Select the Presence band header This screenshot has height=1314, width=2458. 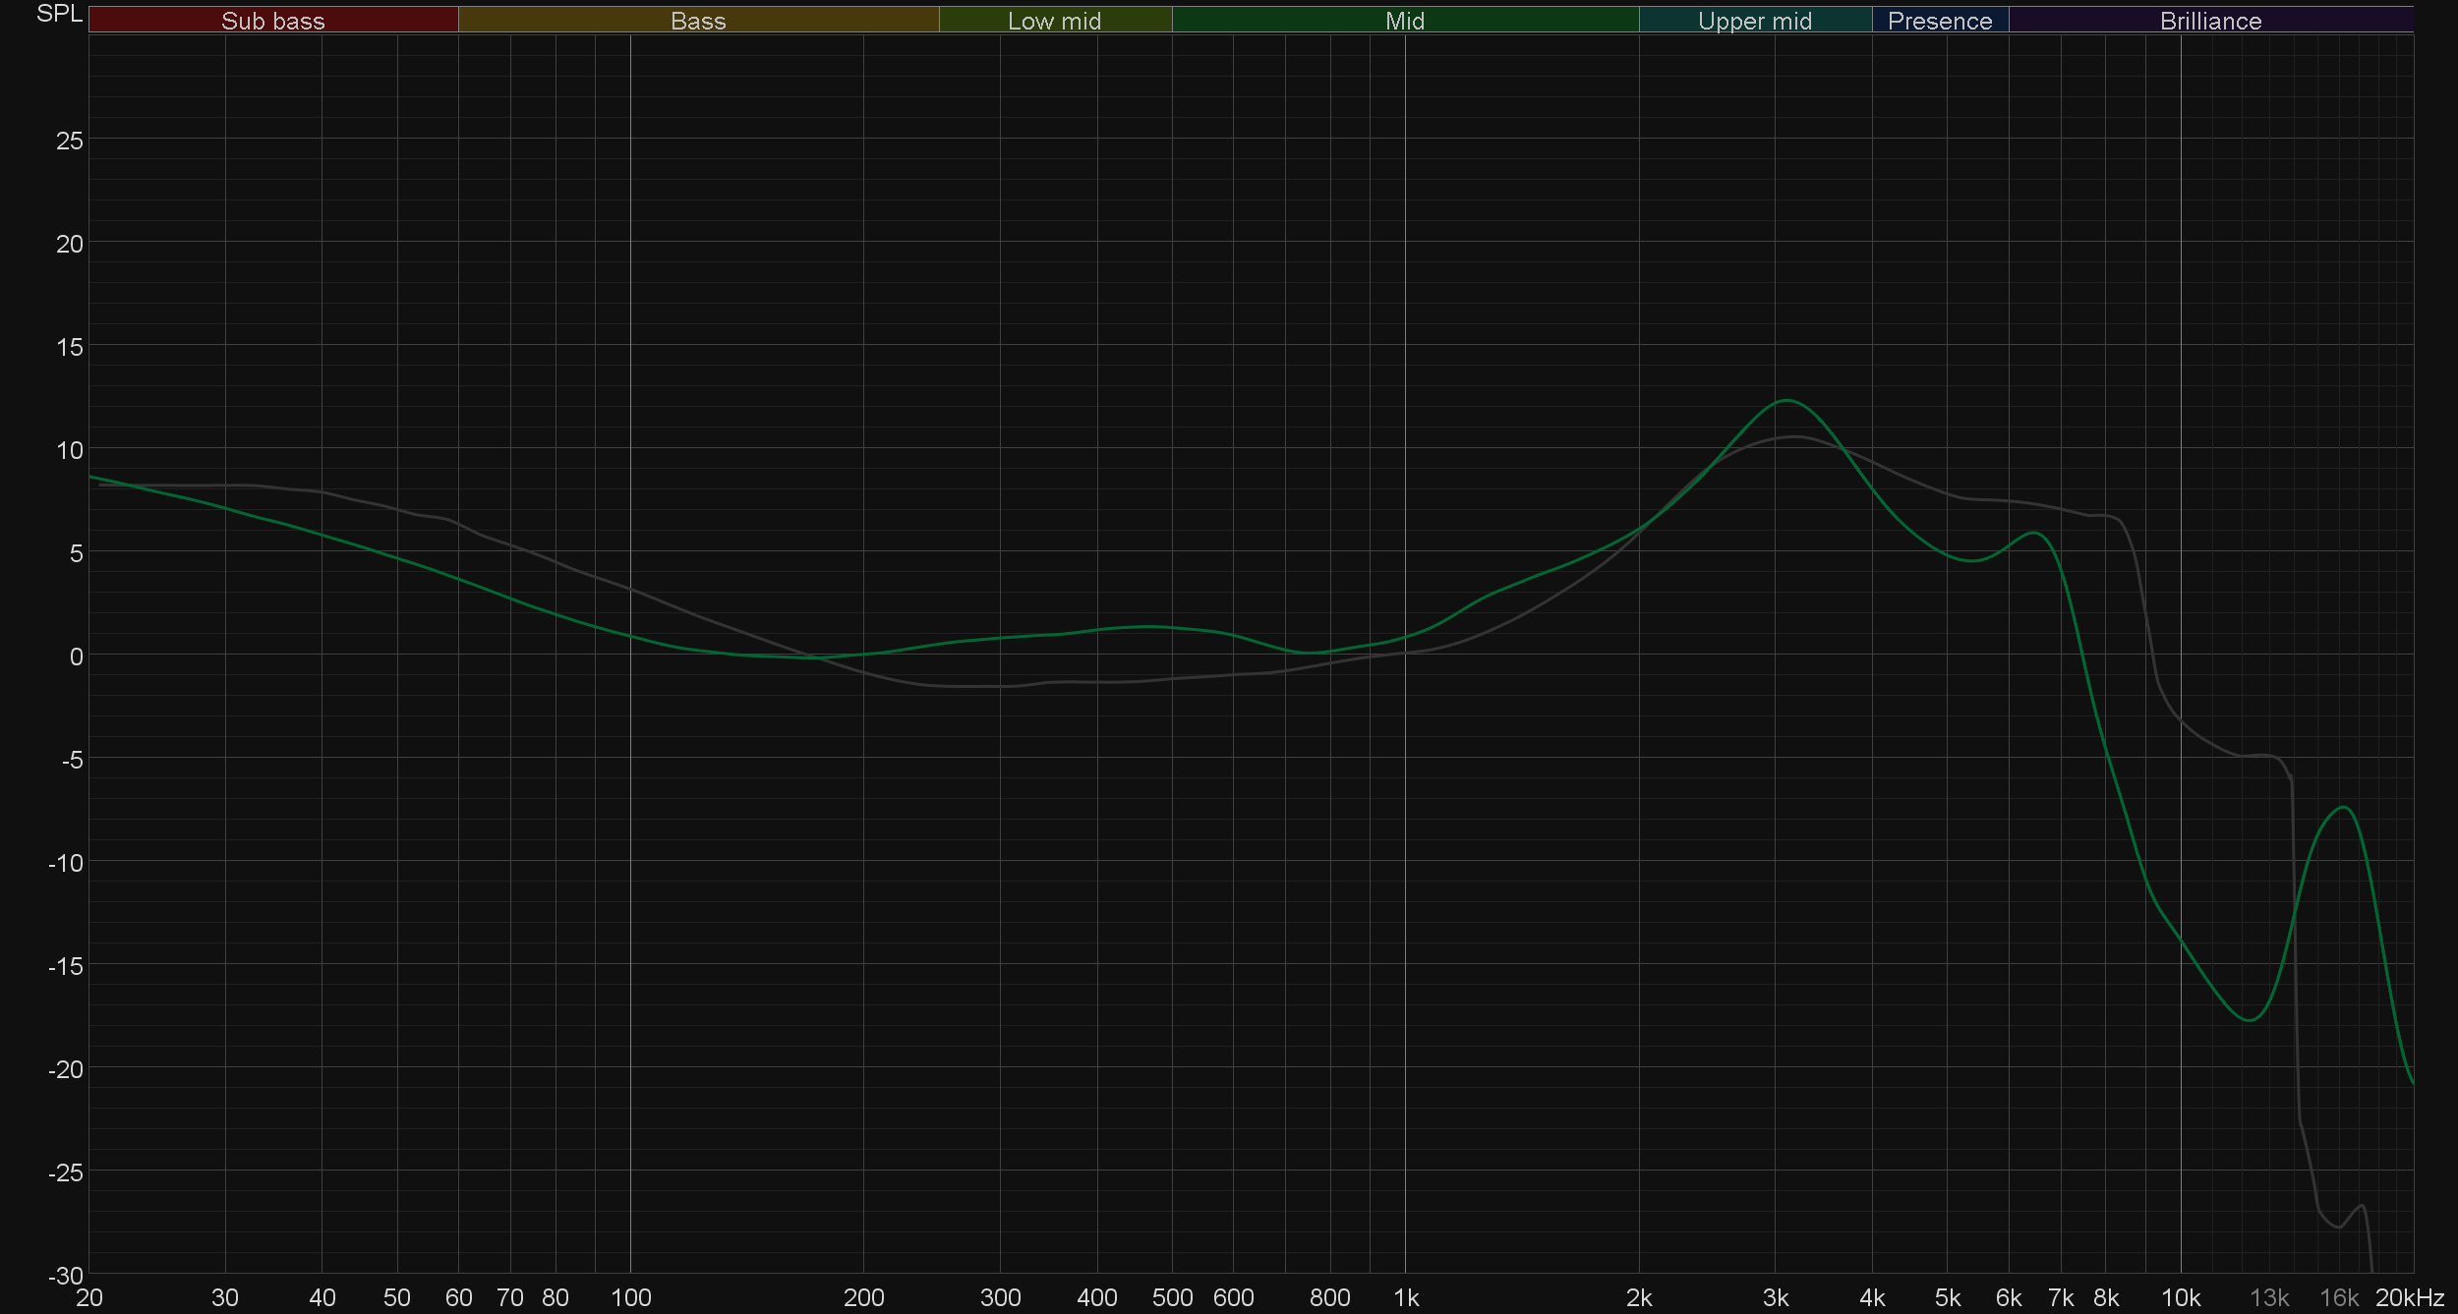[x=1939, y=21]
